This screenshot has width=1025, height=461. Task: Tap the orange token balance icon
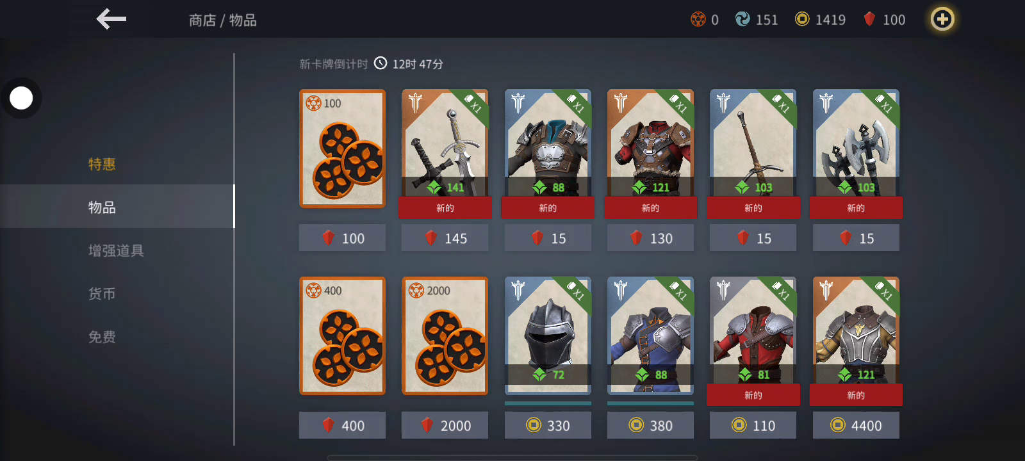pos(698,20)
